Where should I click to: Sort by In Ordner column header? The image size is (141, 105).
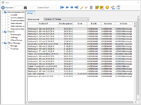point(124,23)
